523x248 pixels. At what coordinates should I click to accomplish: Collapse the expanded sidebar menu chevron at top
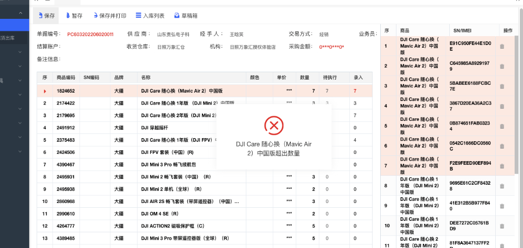coord(20,13)
